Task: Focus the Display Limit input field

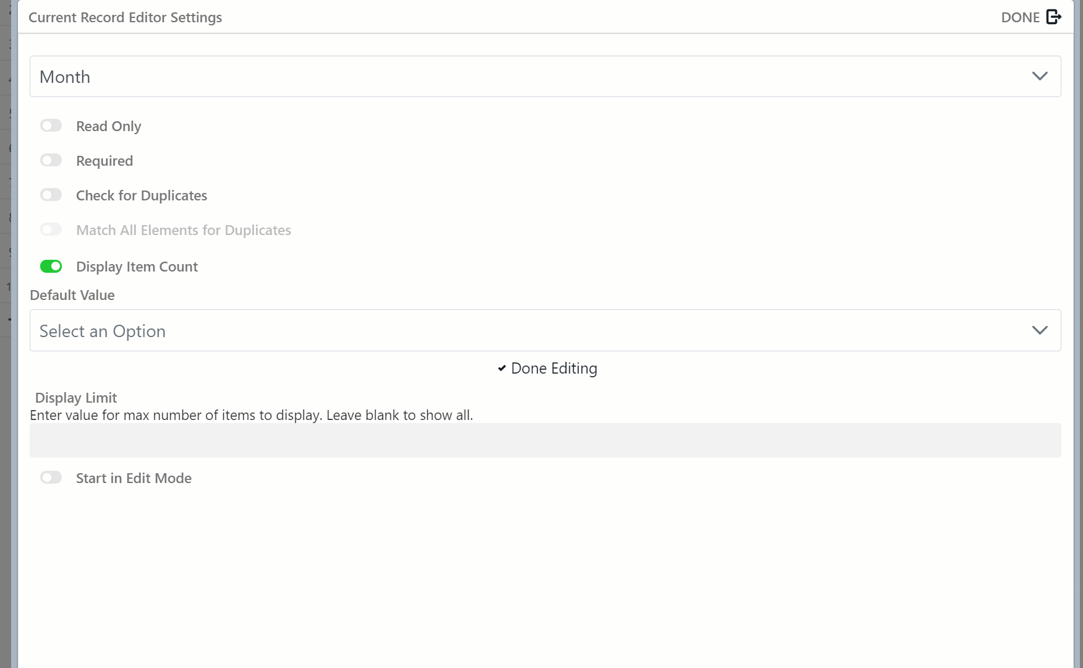Action: coord(545,440)
